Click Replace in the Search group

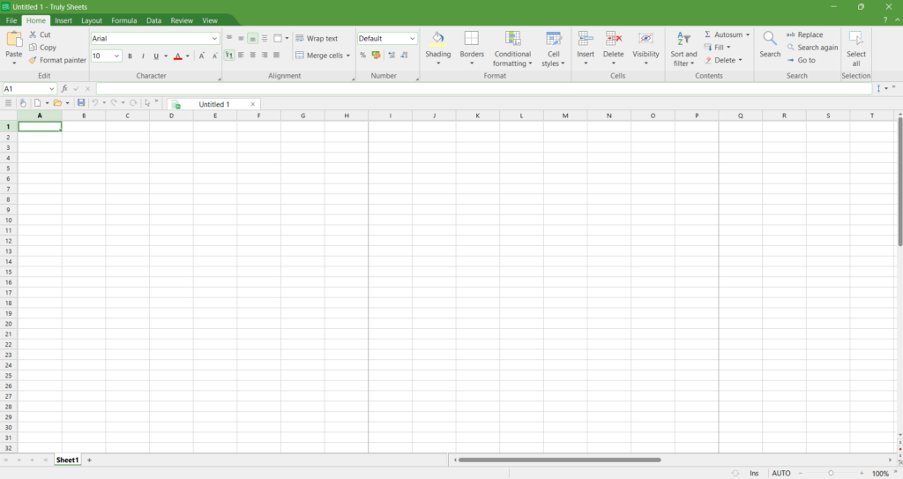coord(804,34)
